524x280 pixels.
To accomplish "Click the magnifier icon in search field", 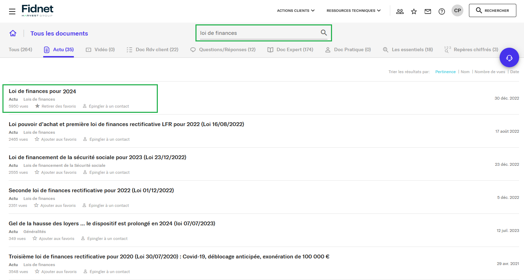I will click(x=324, y=33).
